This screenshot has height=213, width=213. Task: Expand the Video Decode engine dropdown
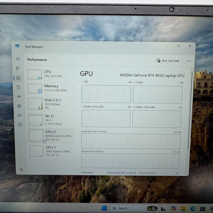pyautogui.click(x=144, y=107)
